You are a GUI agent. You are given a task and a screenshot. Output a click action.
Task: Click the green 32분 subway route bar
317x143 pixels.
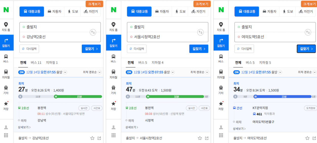(x=175, y=97)
